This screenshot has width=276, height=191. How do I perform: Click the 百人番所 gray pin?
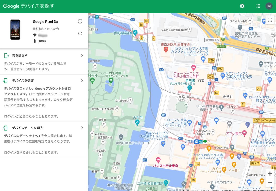92,134
